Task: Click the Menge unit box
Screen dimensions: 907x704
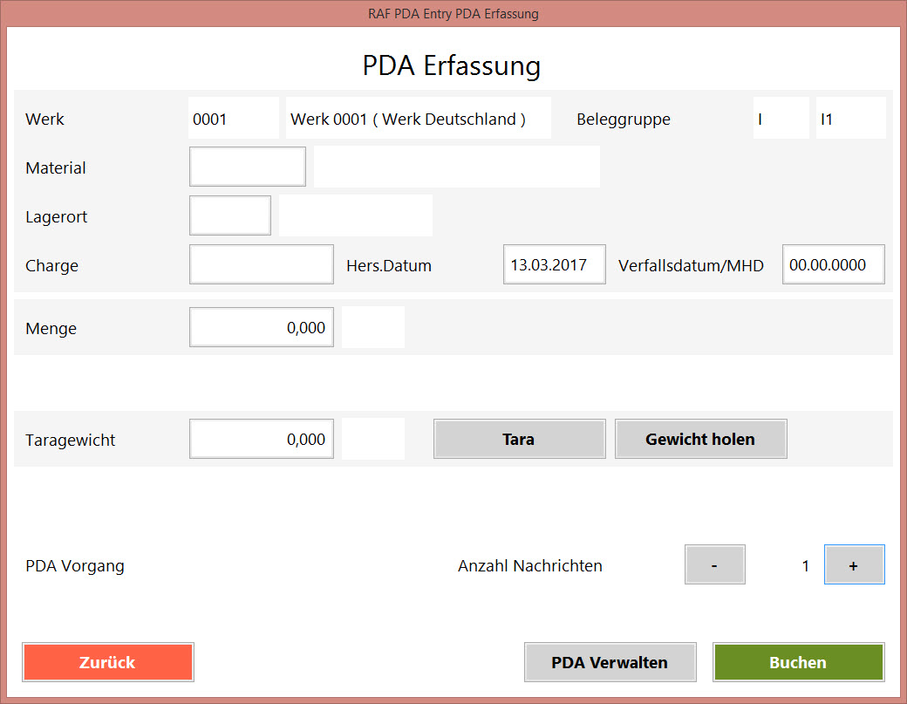Action: pyautogui.click(x=373, y=327)
